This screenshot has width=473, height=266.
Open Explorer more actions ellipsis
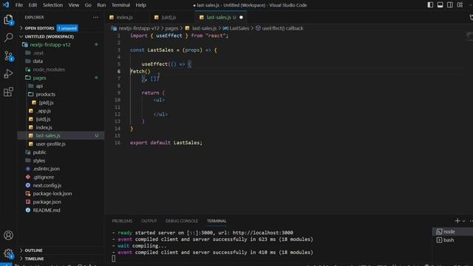click(x=95, y=17)
